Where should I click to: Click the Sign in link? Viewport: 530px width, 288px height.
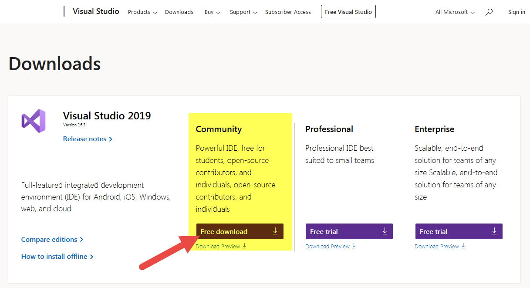516,12
